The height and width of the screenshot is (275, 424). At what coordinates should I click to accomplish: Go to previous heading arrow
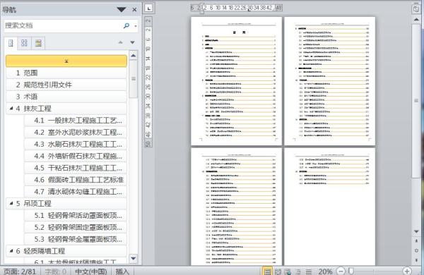[x=121, y=42]
